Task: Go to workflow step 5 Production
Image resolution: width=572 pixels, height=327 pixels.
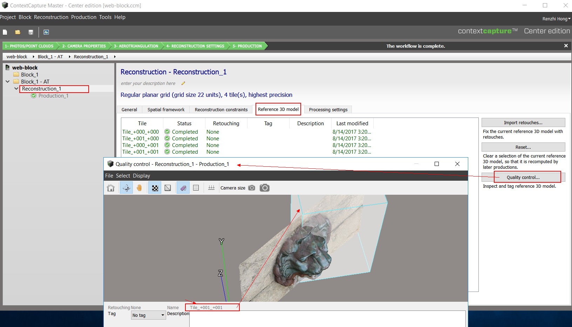Action: tap(247, 46)
